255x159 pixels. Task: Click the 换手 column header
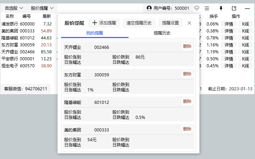click(x=213, y=16)
